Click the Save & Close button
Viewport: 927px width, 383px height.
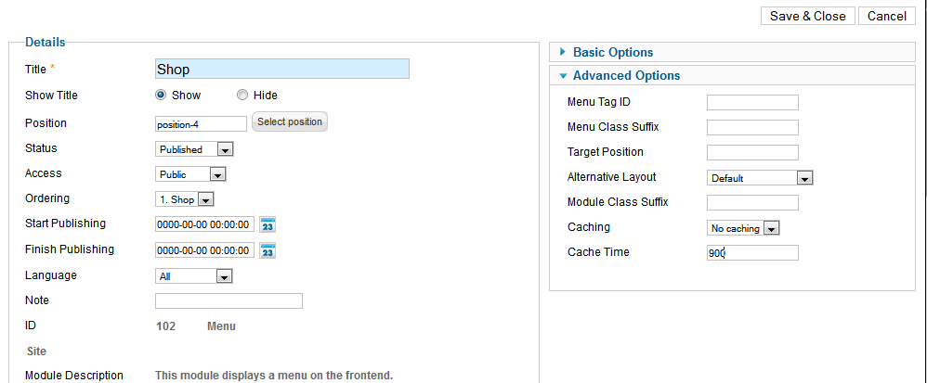point(807,17)
